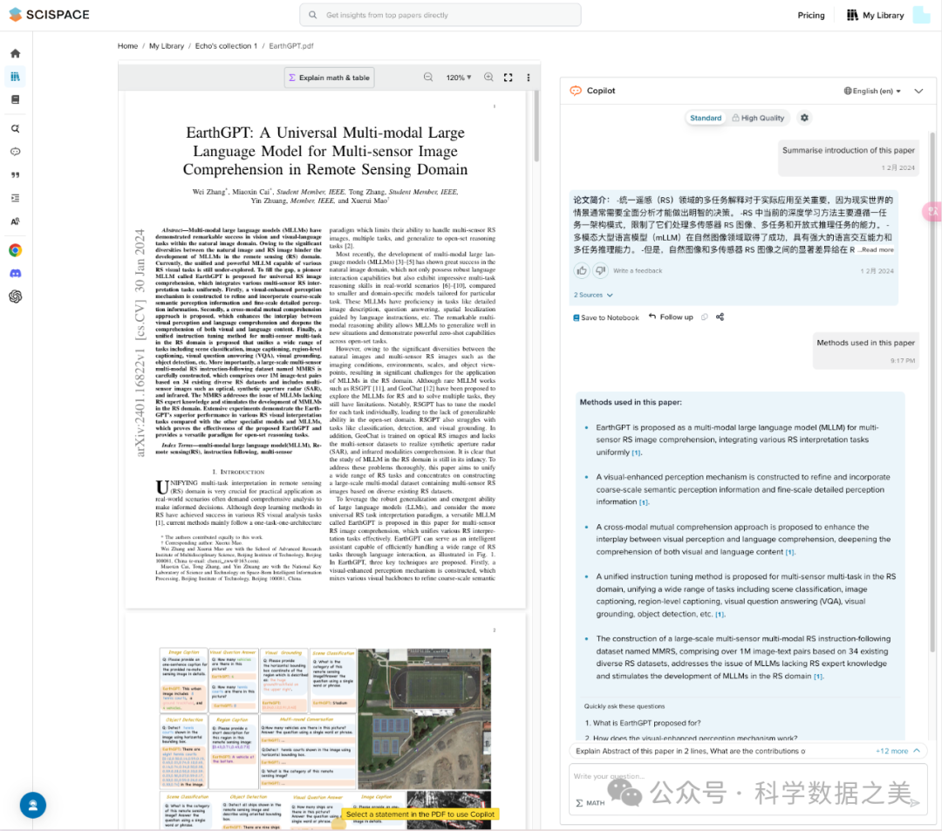Image resolution: width=942 pixels, height=831 pixels.
Task: Click the zoom out magnifier icon
Action: pos(428,78)
